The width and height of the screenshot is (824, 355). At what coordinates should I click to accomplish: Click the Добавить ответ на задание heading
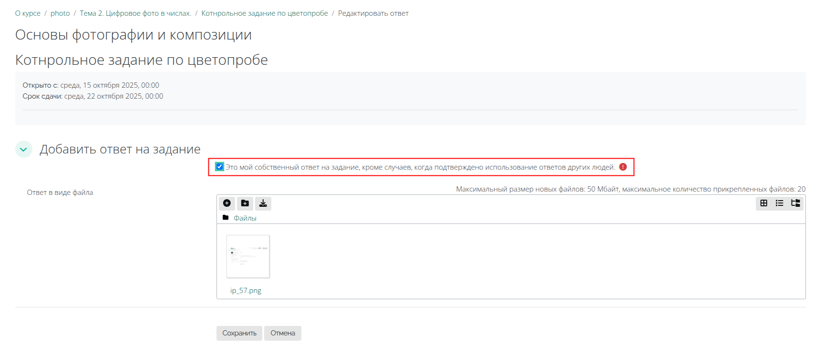[120, 149]
